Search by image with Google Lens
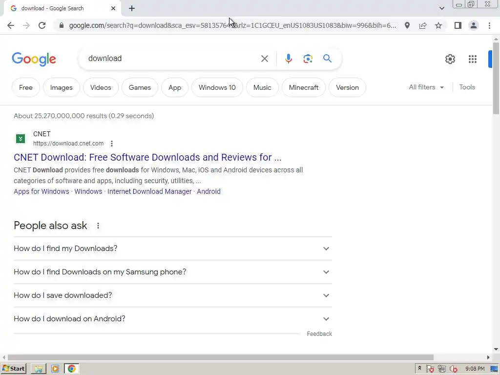The image size is (500, 375). pos(308,59)
